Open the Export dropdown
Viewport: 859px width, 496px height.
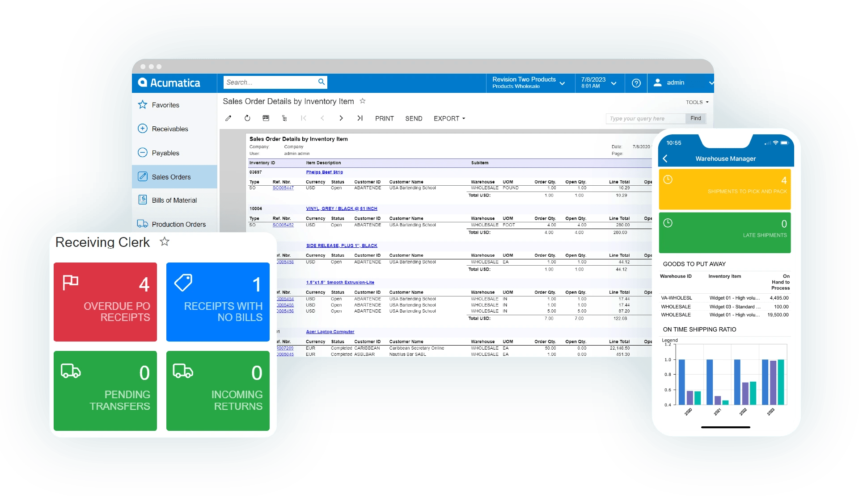tap(449, 118)
